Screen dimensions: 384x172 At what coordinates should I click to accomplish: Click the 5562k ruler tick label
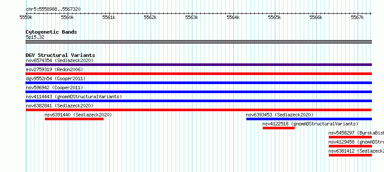coord(150,18)
